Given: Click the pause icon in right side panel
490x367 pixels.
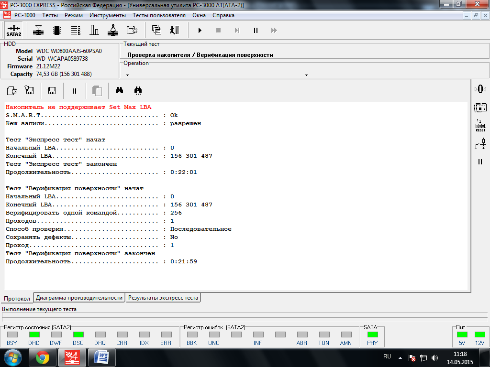Looking at the screenshot, I should (x=480, y=162).
